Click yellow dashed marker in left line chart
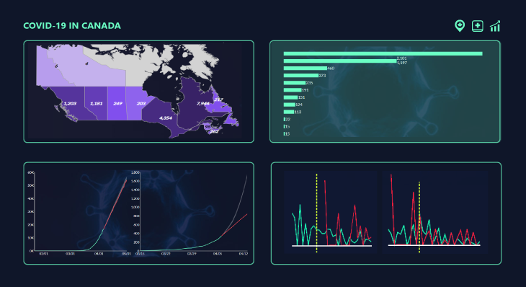This screenshot has height=287, width=526. point(316,213)
